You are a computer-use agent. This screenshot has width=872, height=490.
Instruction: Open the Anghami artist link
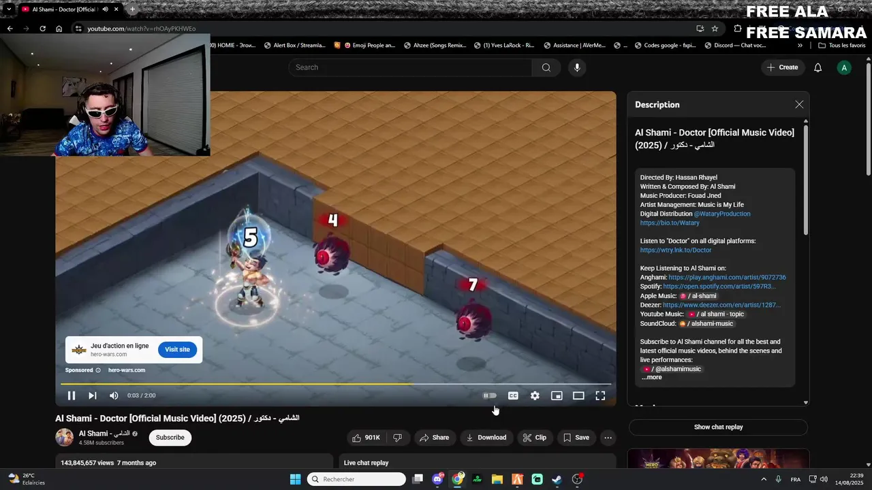(727, 278)
